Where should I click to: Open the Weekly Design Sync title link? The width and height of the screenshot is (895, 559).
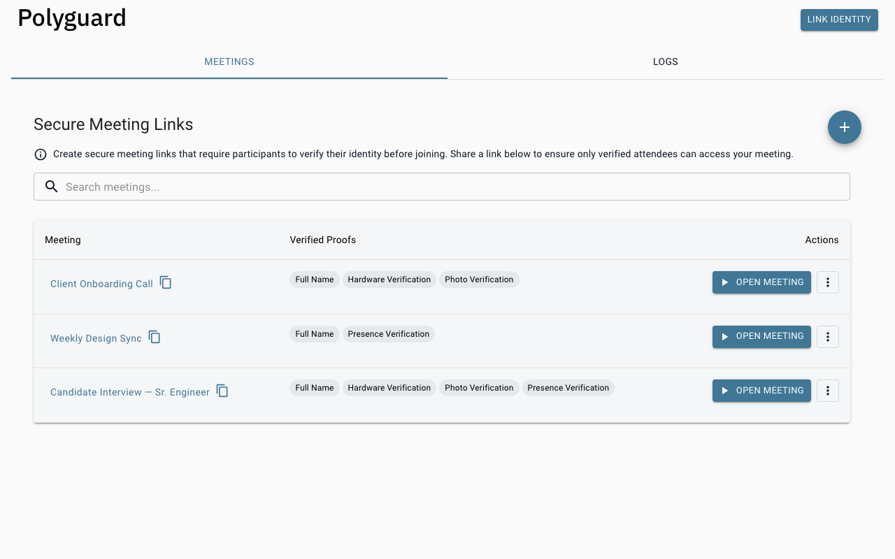pos(96,338)
